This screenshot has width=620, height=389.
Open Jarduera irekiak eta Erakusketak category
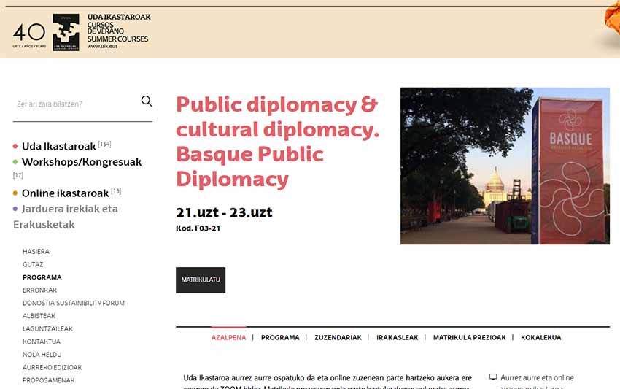[x=66, y=217]
